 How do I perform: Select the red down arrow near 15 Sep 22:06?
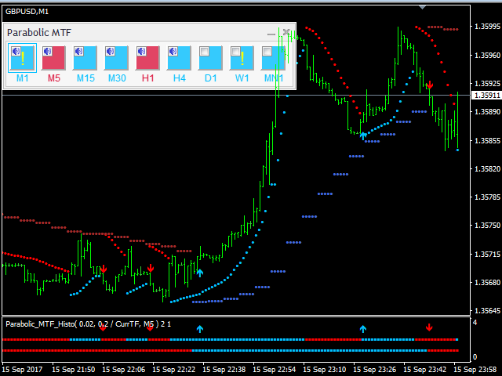pyautogui.click(x=150, y=268)
